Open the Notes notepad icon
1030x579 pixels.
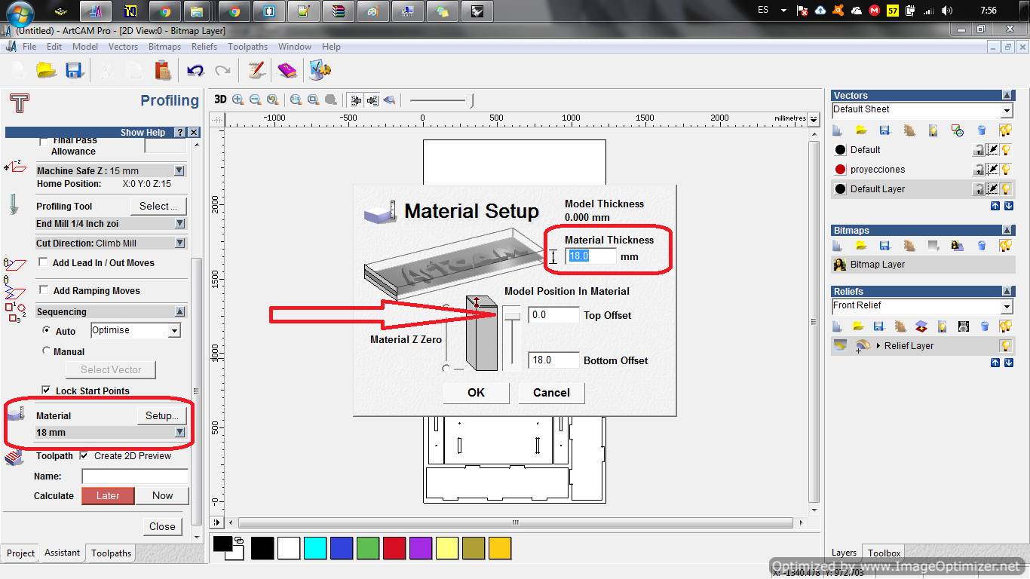[257, 70]
